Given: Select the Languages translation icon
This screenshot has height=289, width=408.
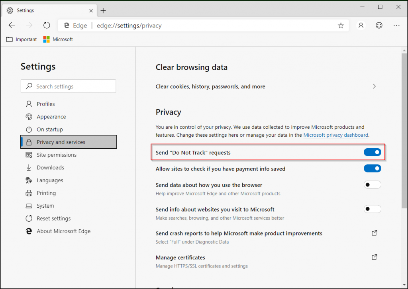Looking at the screenshot, I should coord(29,180).
